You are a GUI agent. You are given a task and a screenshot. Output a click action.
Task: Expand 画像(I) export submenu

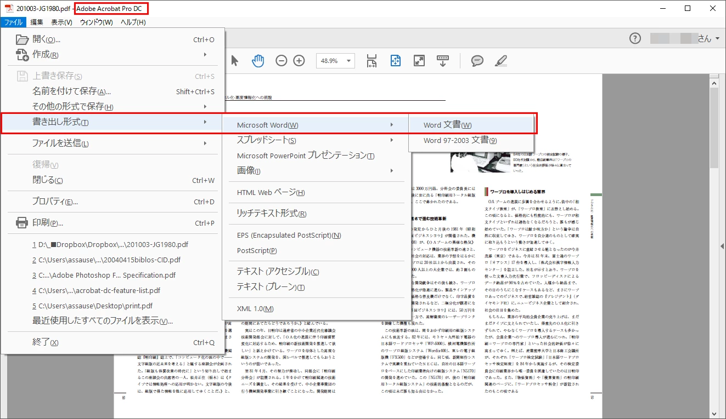click(317, 171)
